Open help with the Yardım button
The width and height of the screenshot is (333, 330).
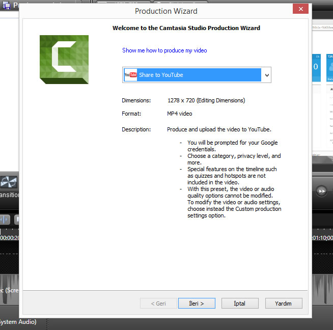(x=284, y=303)
